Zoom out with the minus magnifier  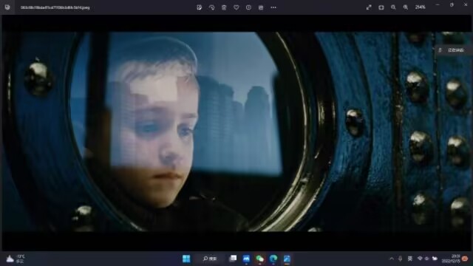393,7
